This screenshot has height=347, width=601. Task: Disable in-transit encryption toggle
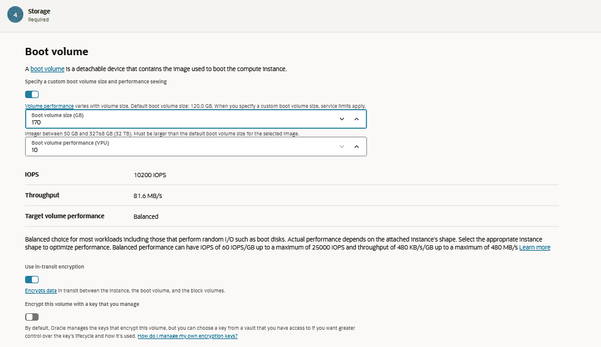32,280
